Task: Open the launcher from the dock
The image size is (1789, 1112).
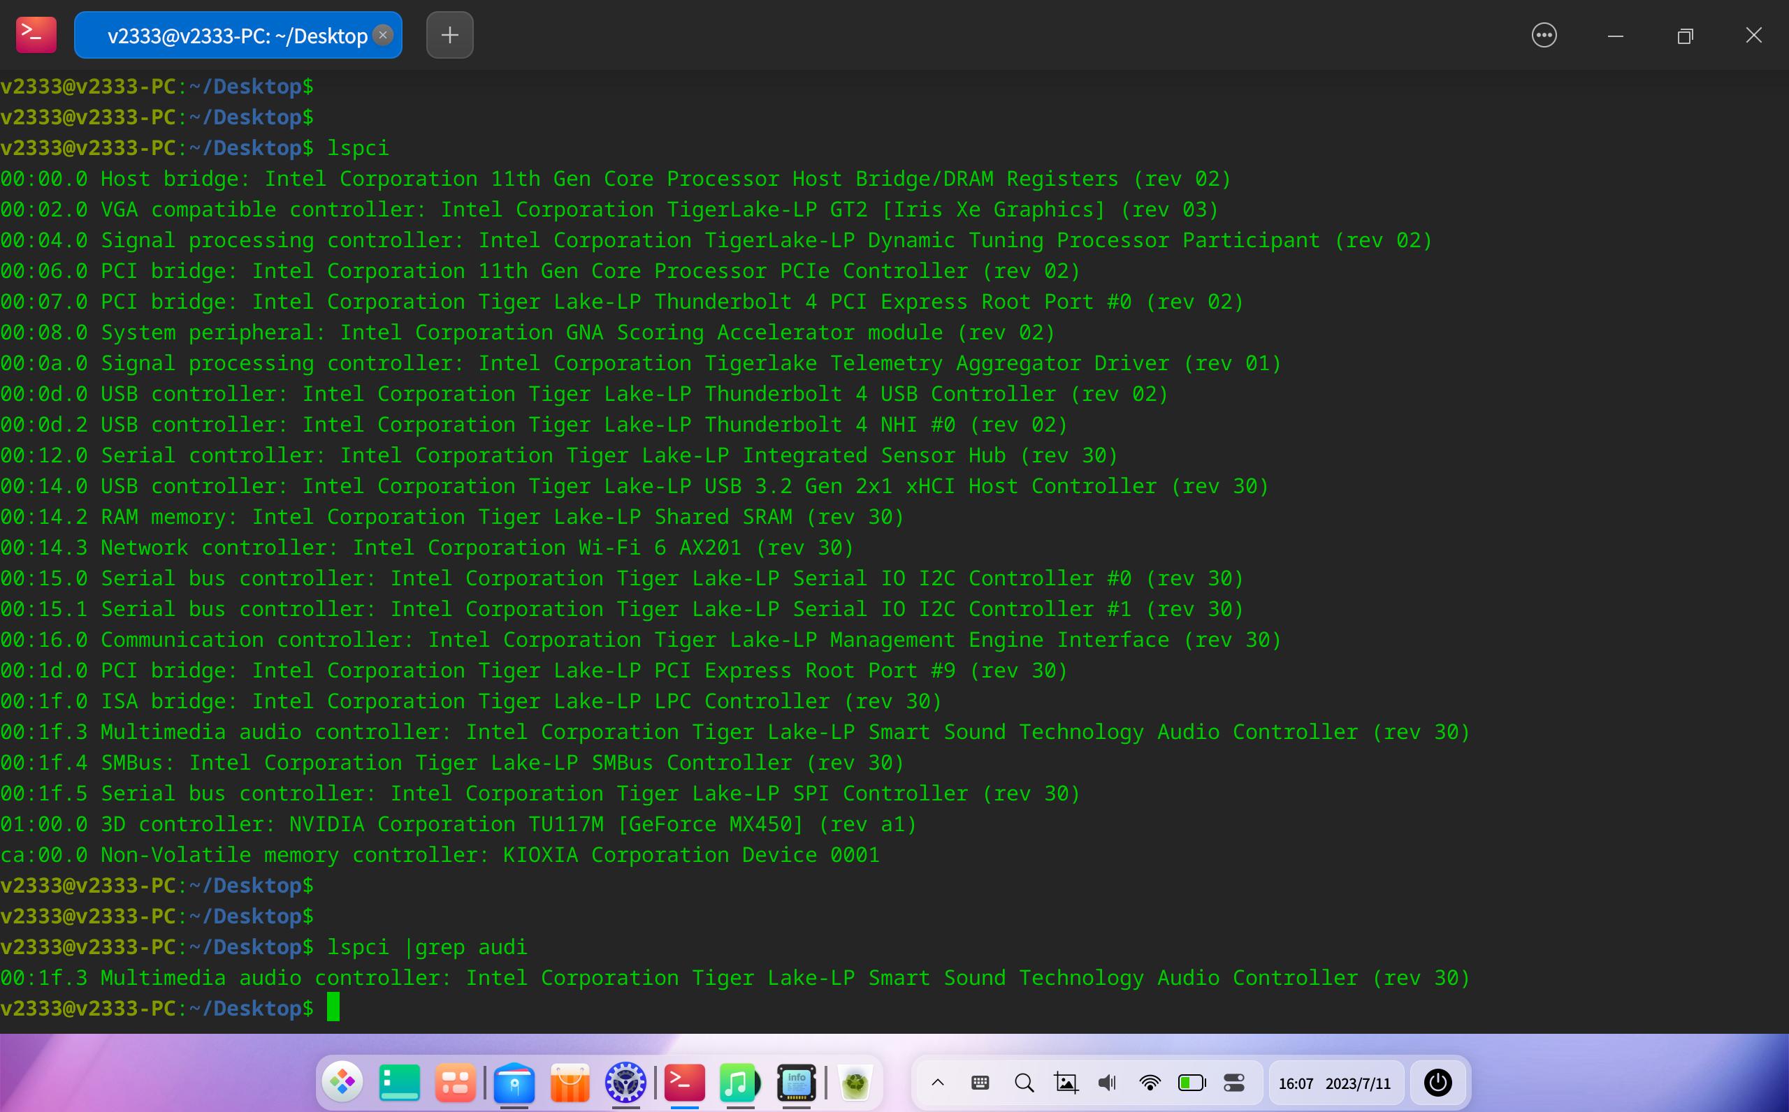Action: pos(343,1082)
